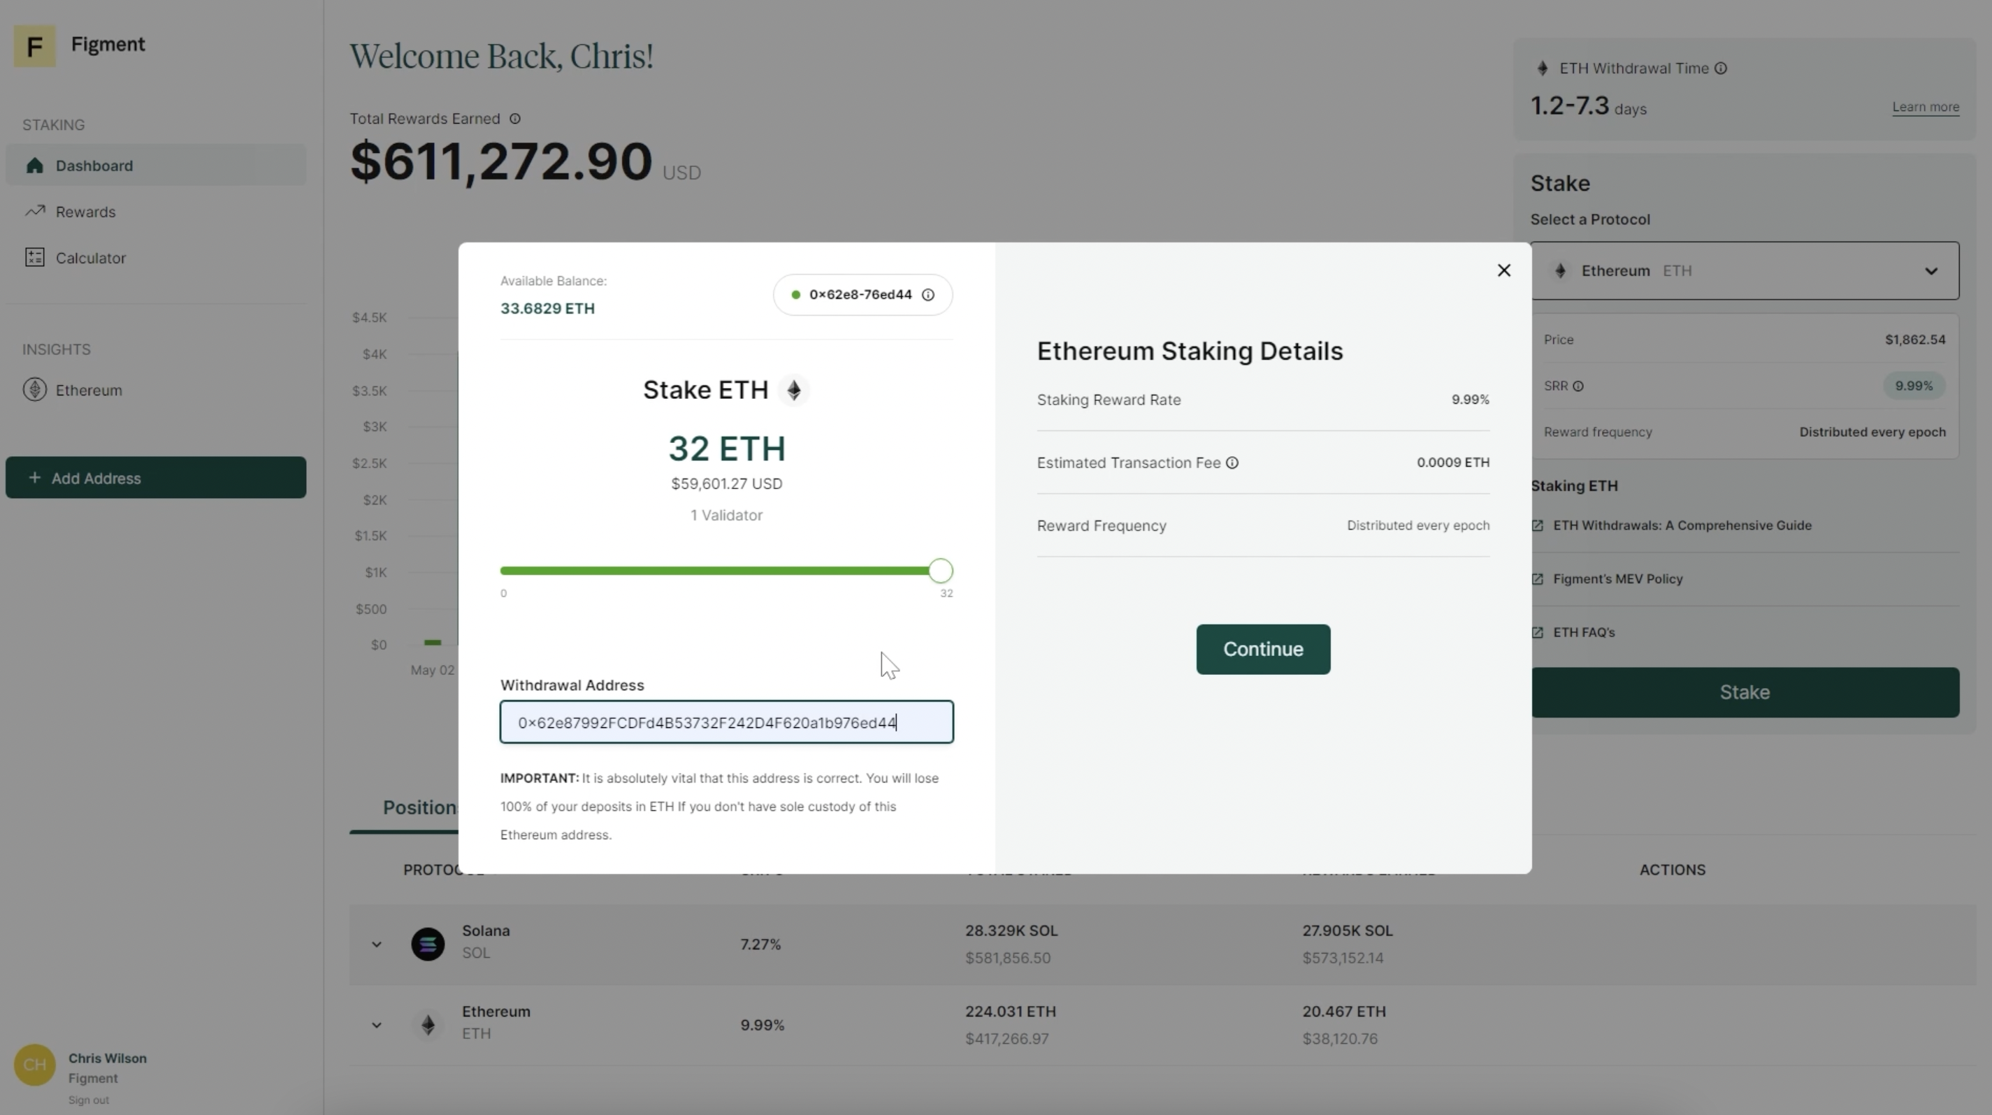
Task: Click the ACTIONS column header
Action: tap(1672, 869)
